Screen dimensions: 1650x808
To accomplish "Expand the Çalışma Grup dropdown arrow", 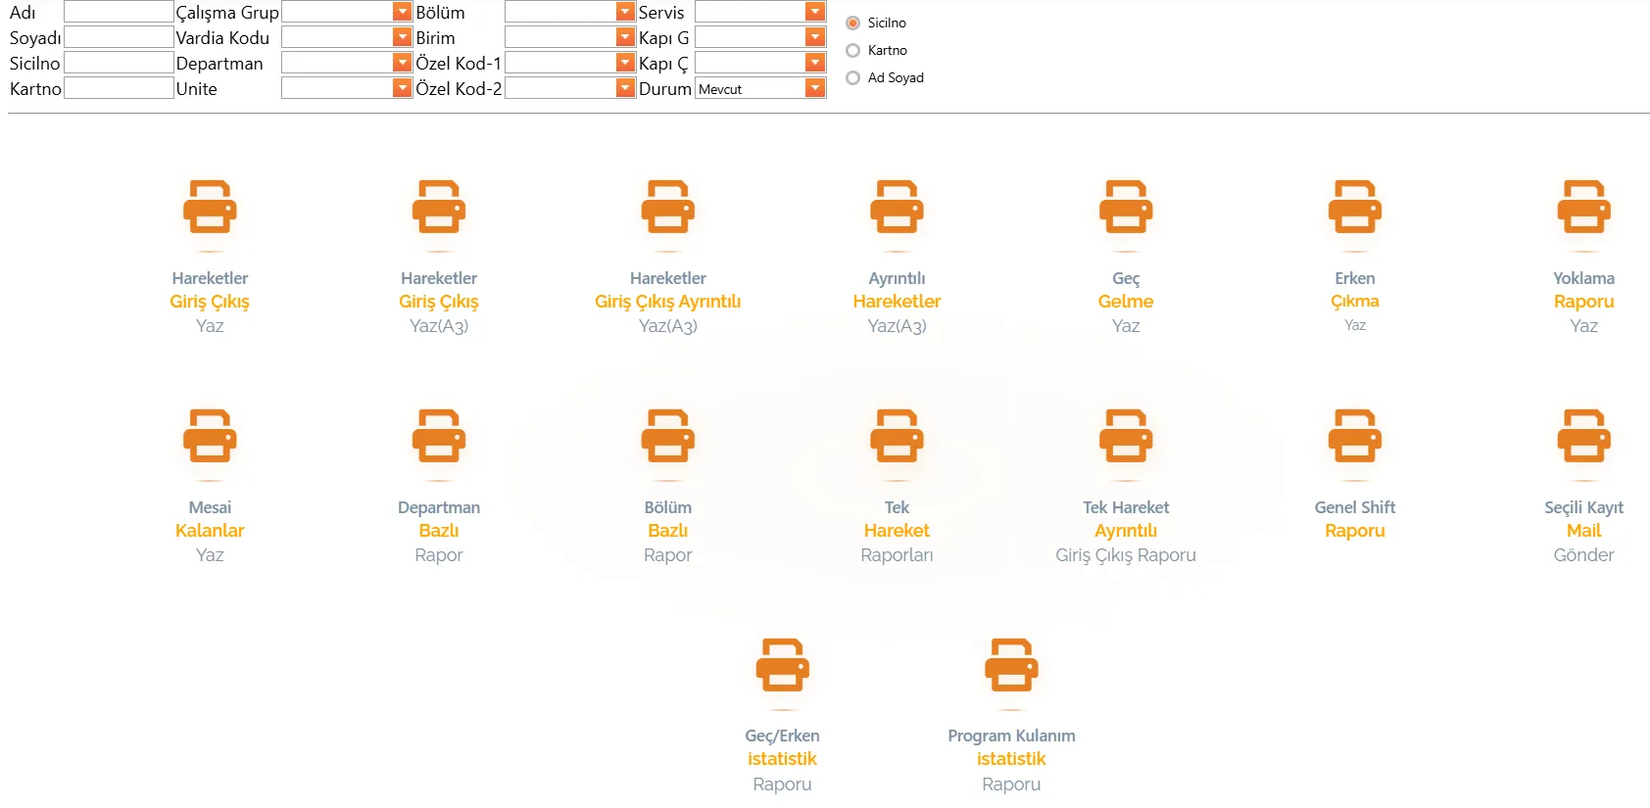I will click(402, 12).
